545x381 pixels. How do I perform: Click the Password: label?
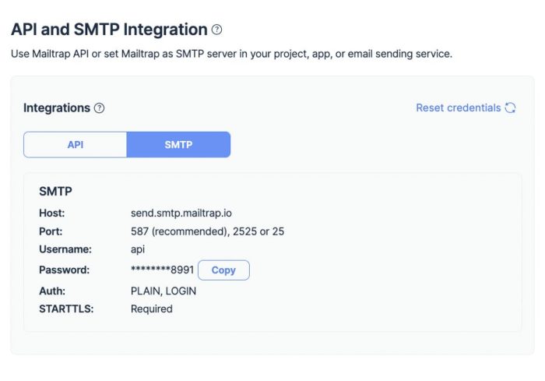coord(65,270)
